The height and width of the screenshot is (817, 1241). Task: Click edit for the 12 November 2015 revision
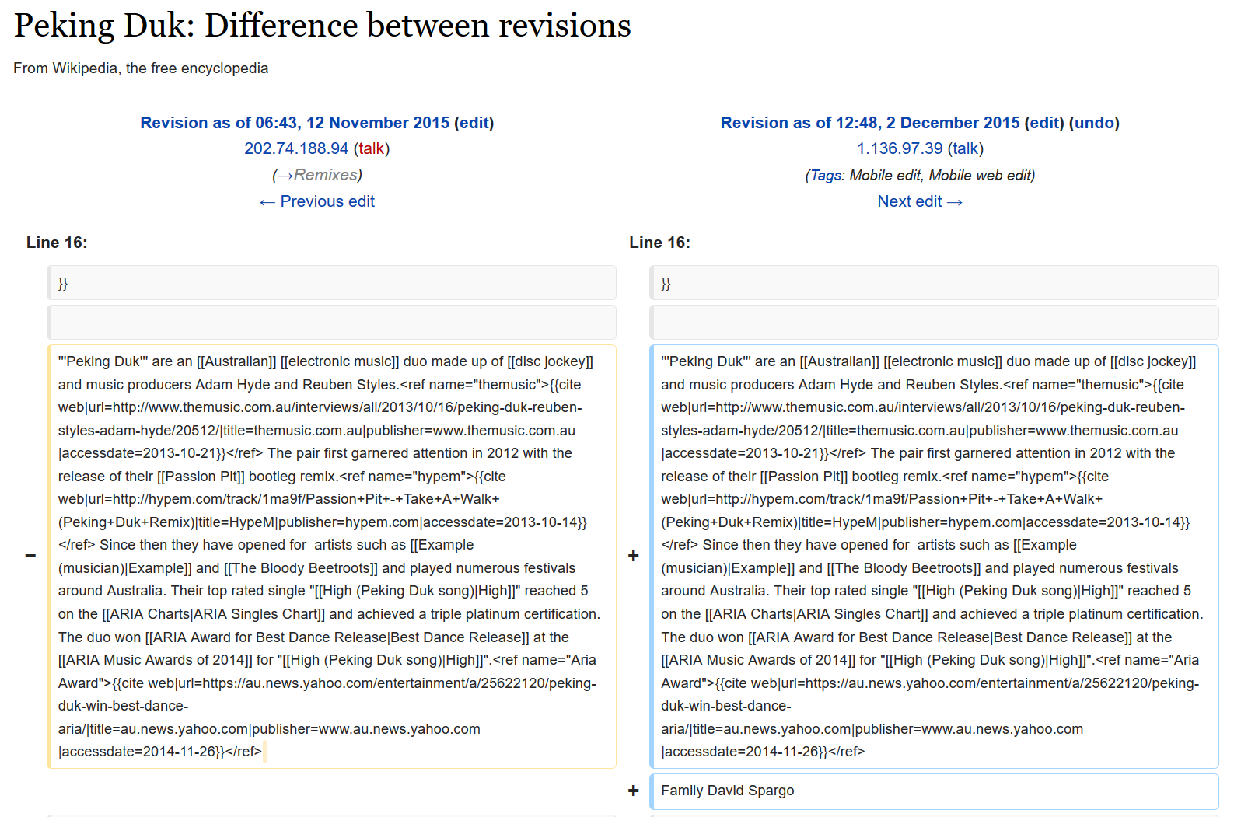pyautogui.click(x=474, y=123)
